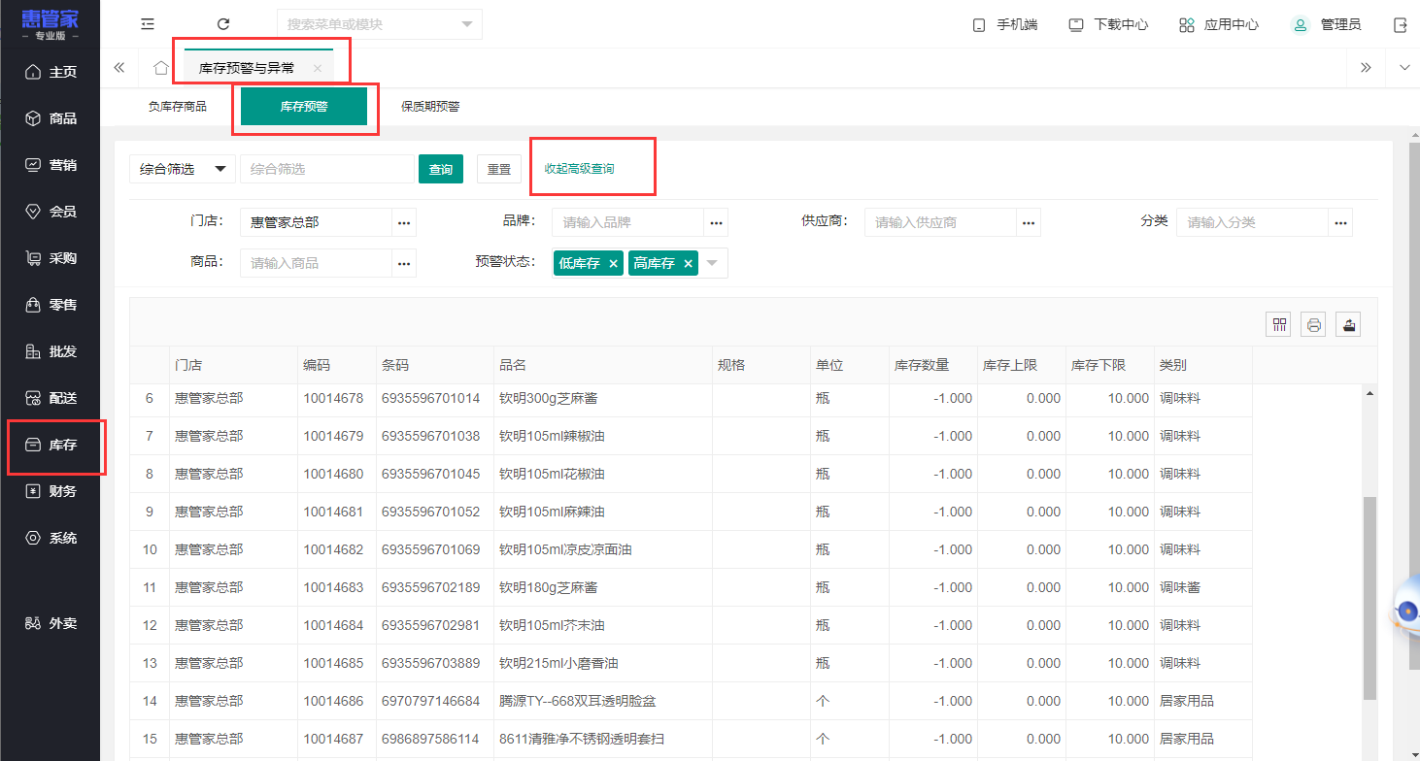Viewport: 1420px width, 761px height.
Task: Open the 采购 sidebar menu
Action: [51, 258]
